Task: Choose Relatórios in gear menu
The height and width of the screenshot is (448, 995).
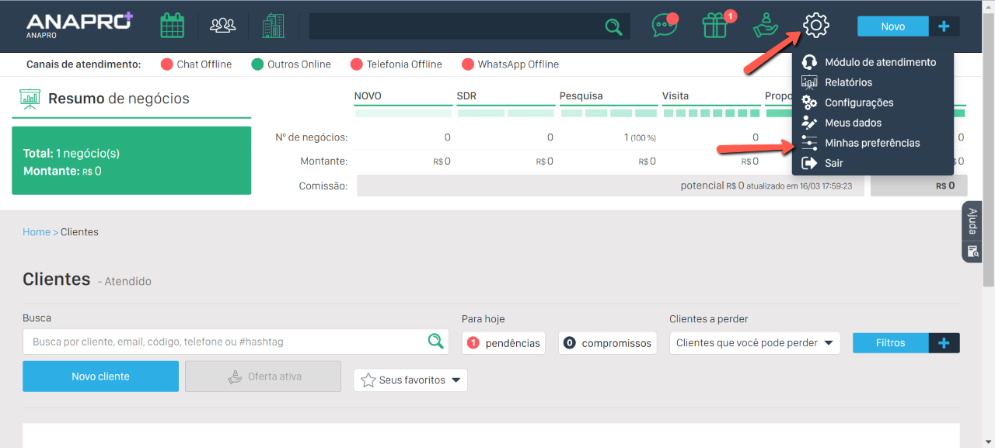Action: pos(848,82)
